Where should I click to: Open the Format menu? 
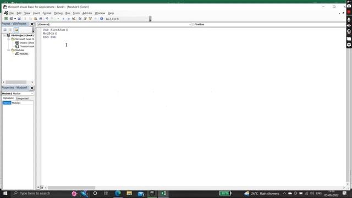coord(47,13)
